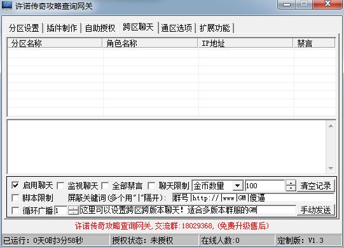The height and width of the screenshot is (248, 344).
Task: Click the IP地址 column header
Action: (245, 43)
